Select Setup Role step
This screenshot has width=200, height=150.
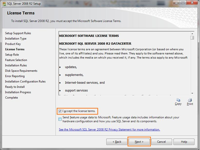(x=12, y=55)
